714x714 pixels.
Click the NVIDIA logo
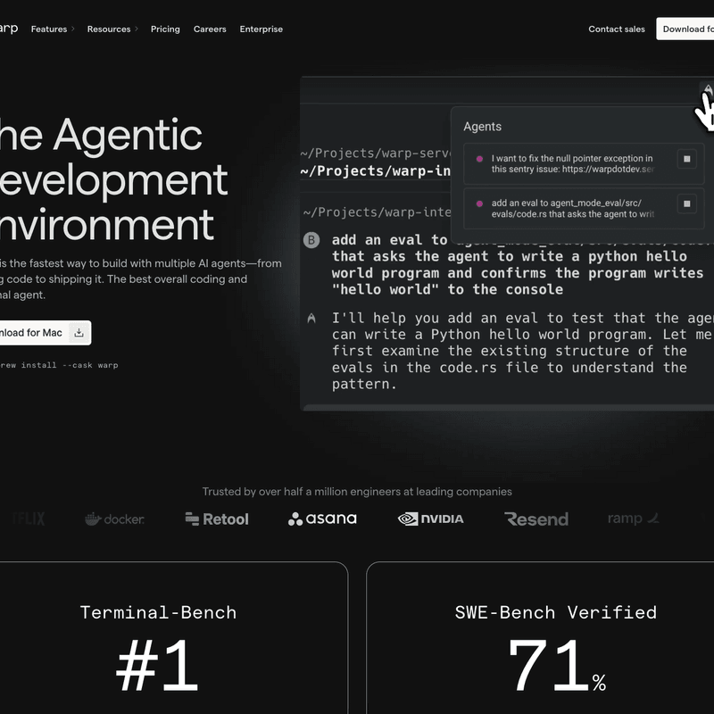tap(431, 519)
